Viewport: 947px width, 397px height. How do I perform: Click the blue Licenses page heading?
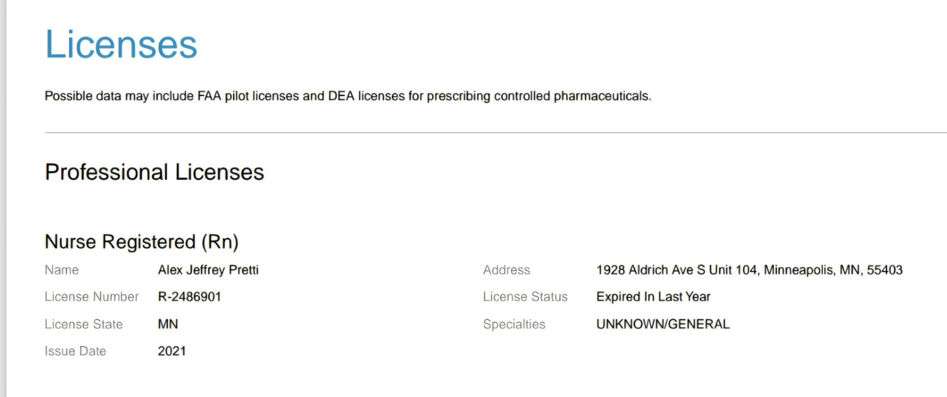coord(121,44)
